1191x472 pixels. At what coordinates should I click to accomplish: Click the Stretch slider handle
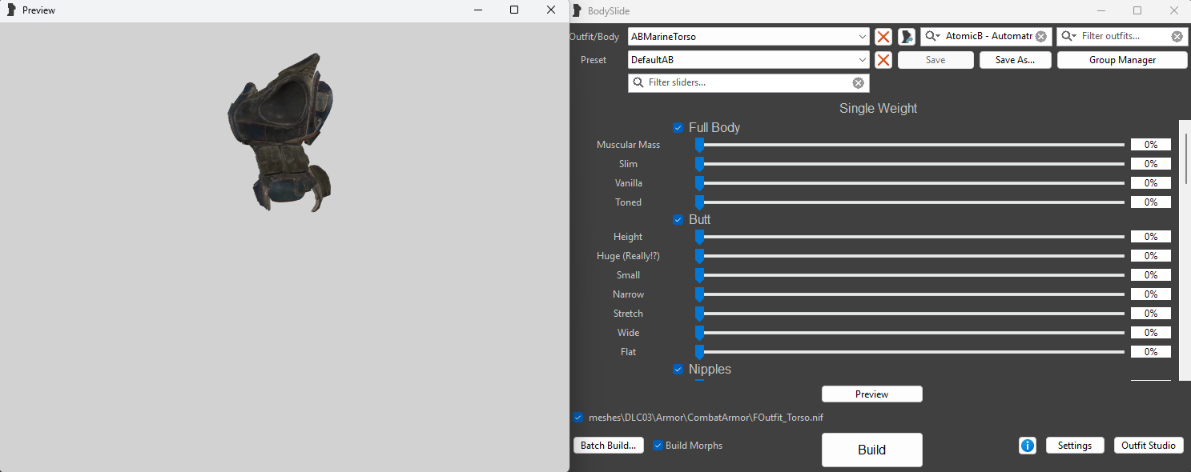(x=699, y=314)
